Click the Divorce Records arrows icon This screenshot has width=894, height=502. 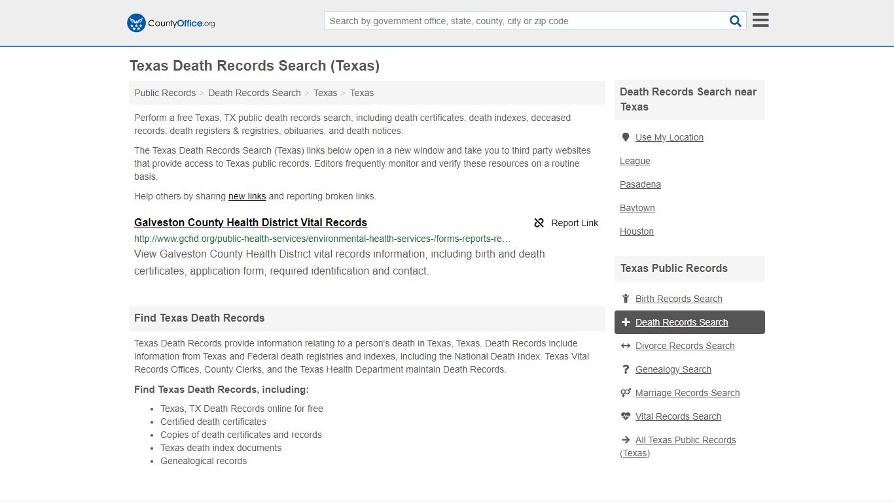626,346
